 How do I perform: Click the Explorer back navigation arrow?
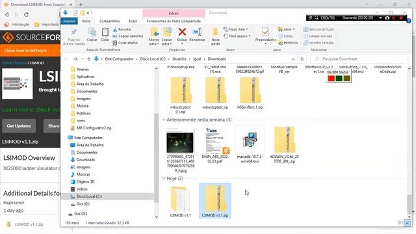(66, 59)
